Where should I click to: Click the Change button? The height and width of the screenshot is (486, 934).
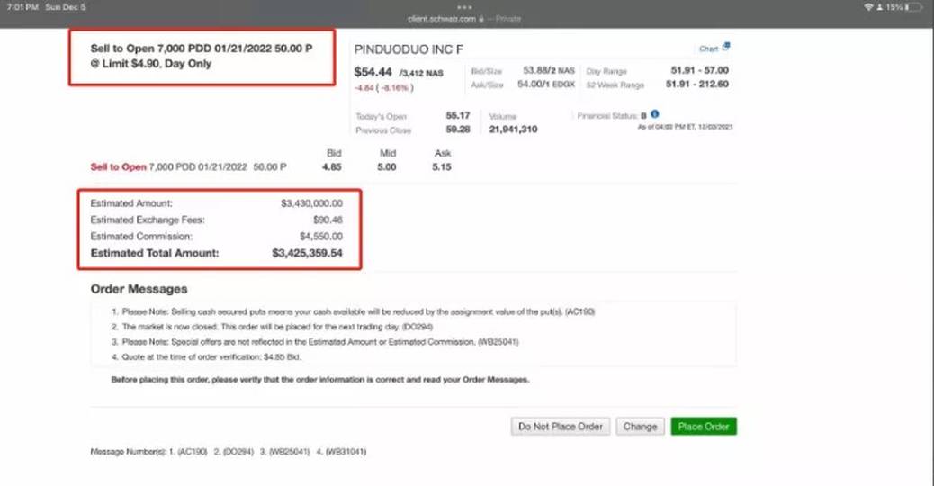[x=640, y=426]
